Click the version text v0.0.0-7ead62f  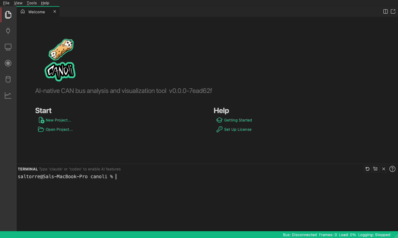190,91
